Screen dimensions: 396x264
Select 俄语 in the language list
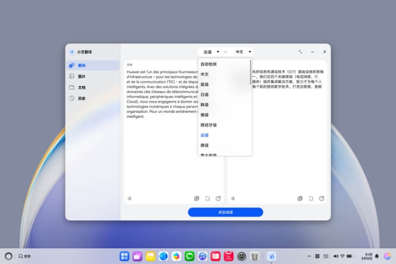pyautogui.click(x=224, y=115)
